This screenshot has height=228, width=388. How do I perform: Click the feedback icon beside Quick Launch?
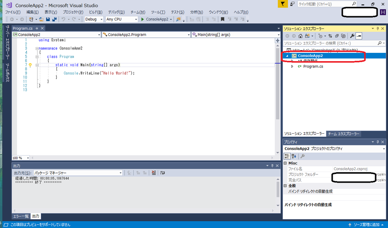coord(292,4)
